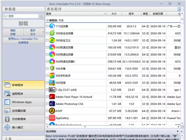
Task: Pin the 描述面板 description panel
Action: click(x=178, y=131)
